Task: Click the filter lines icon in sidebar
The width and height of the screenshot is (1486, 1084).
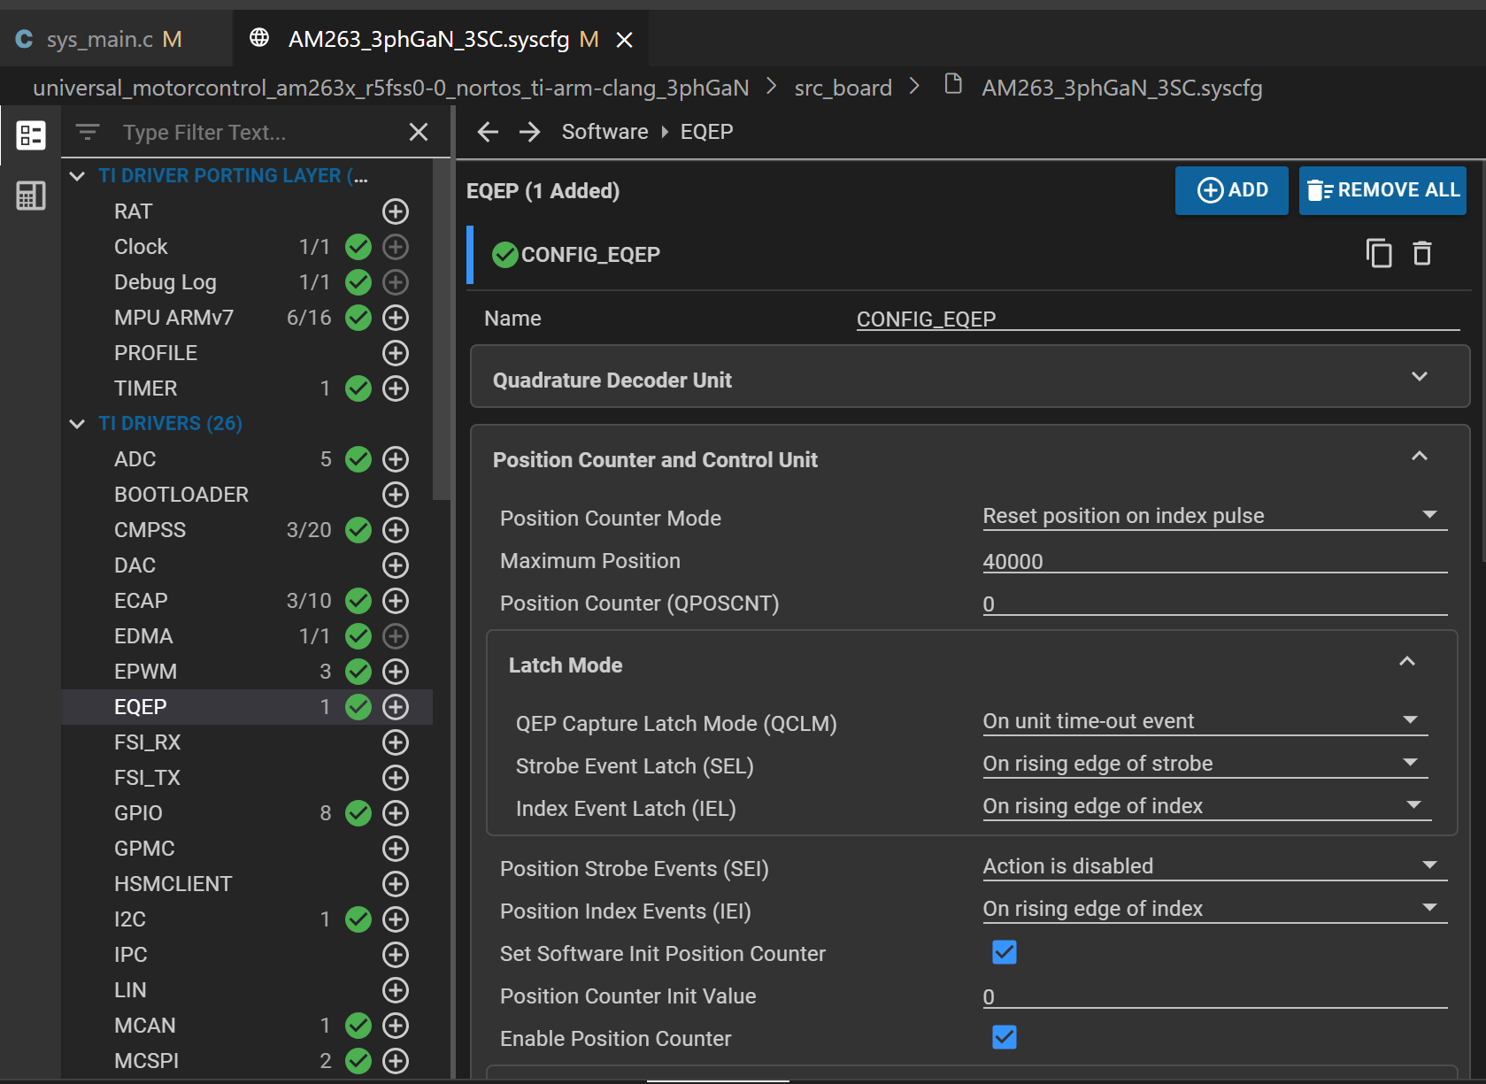Action: 87,132
